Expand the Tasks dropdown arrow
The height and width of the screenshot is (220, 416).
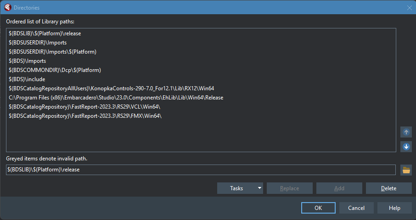(259, 188)
